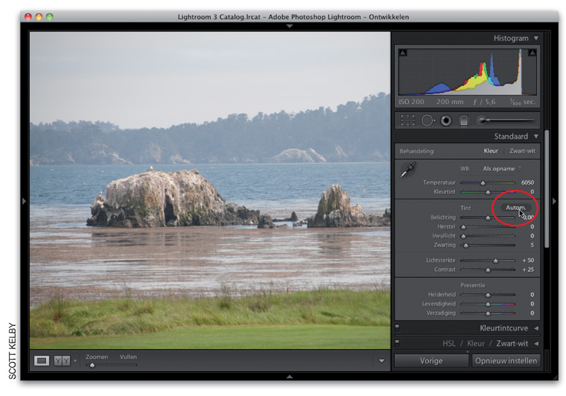Select the Crop Overlay tool icon

coord(408,120)
